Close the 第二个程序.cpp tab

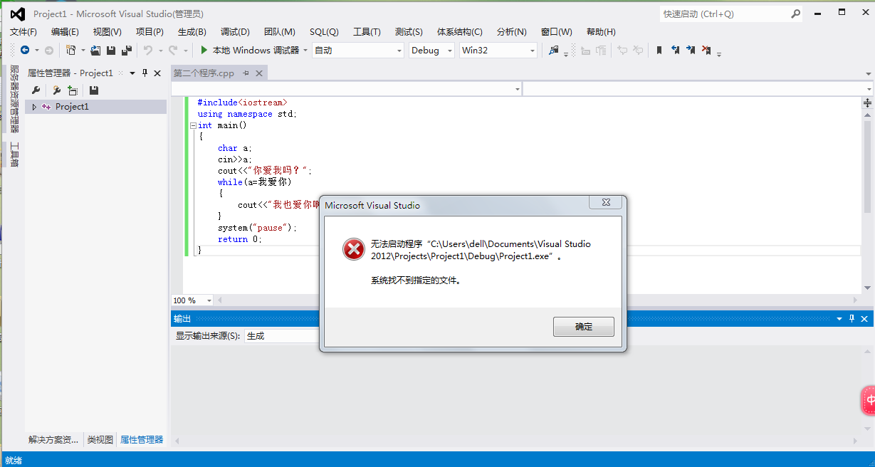pos(259,73)
